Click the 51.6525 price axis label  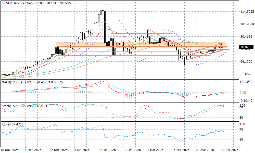(x=246, y=74)
